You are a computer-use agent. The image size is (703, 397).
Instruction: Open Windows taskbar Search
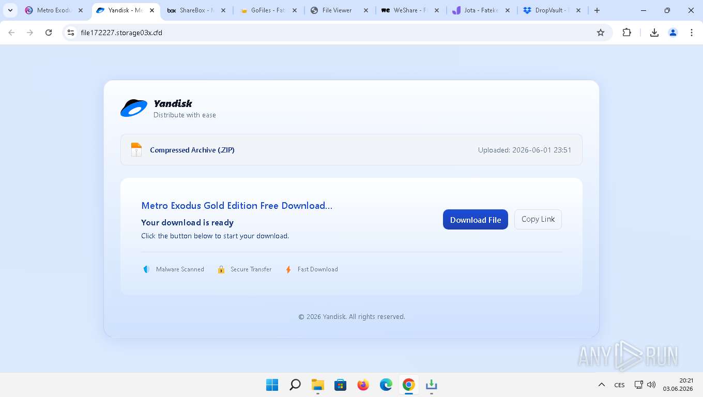(x=295, y=385)
